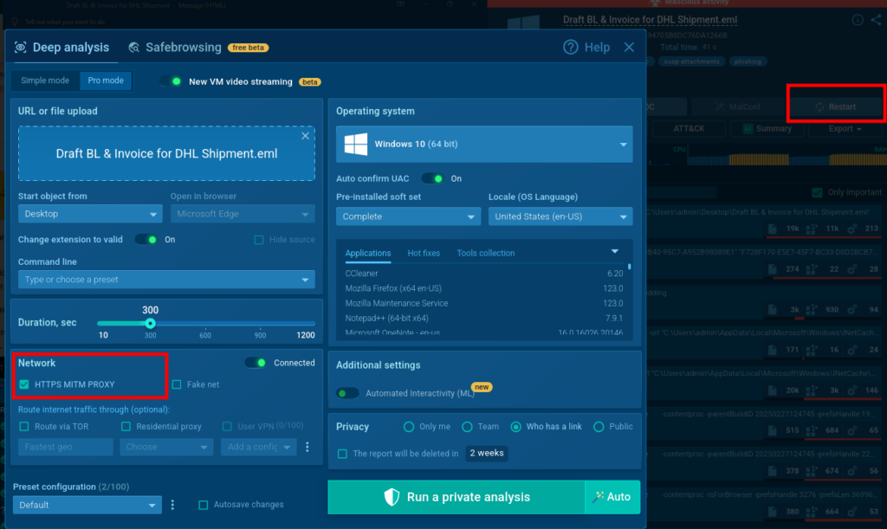Enable the Fake net checkbox

coord(177,384)
